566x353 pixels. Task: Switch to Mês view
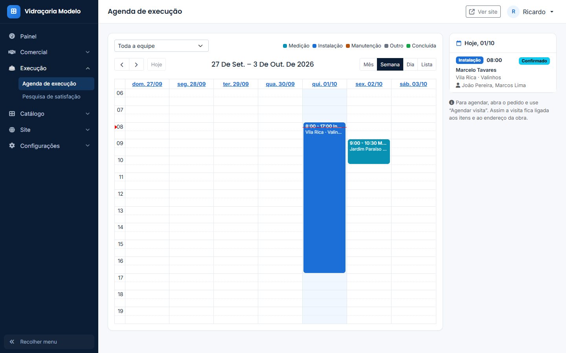(x=369, y=65)
